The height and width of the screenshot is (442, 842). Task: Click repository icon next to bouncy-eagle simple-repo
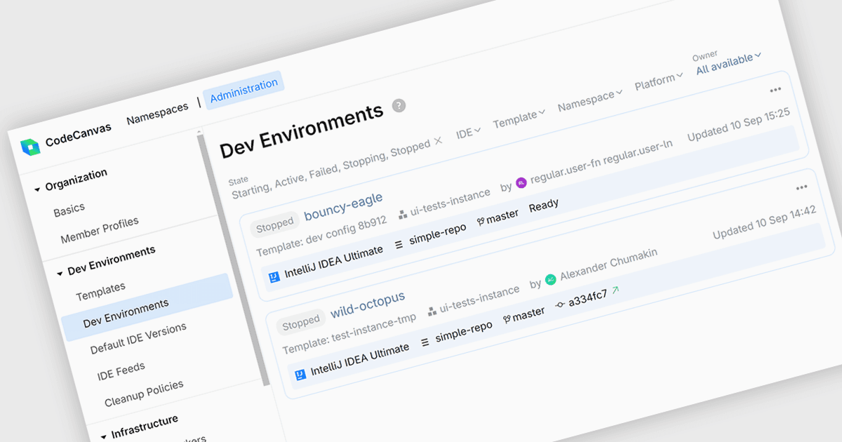[399, 244]
